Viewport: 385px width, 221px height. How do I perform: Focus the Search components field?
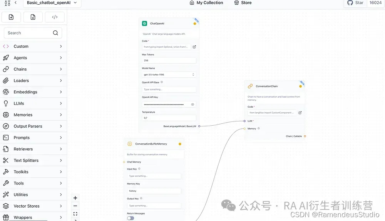33,33
